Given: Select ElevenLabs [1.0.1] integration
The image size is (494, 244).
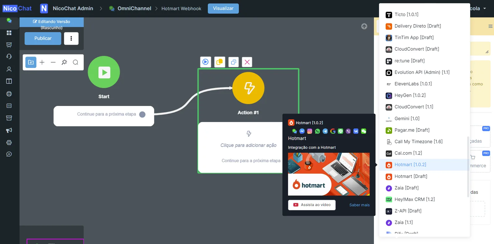Looking at the screenshot, I should click(425, 84).
